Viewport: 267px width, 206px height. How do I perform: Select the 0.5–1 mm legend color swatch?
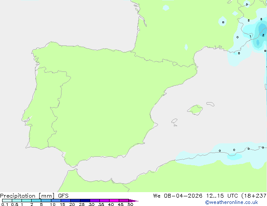click(x=17, y=201)
